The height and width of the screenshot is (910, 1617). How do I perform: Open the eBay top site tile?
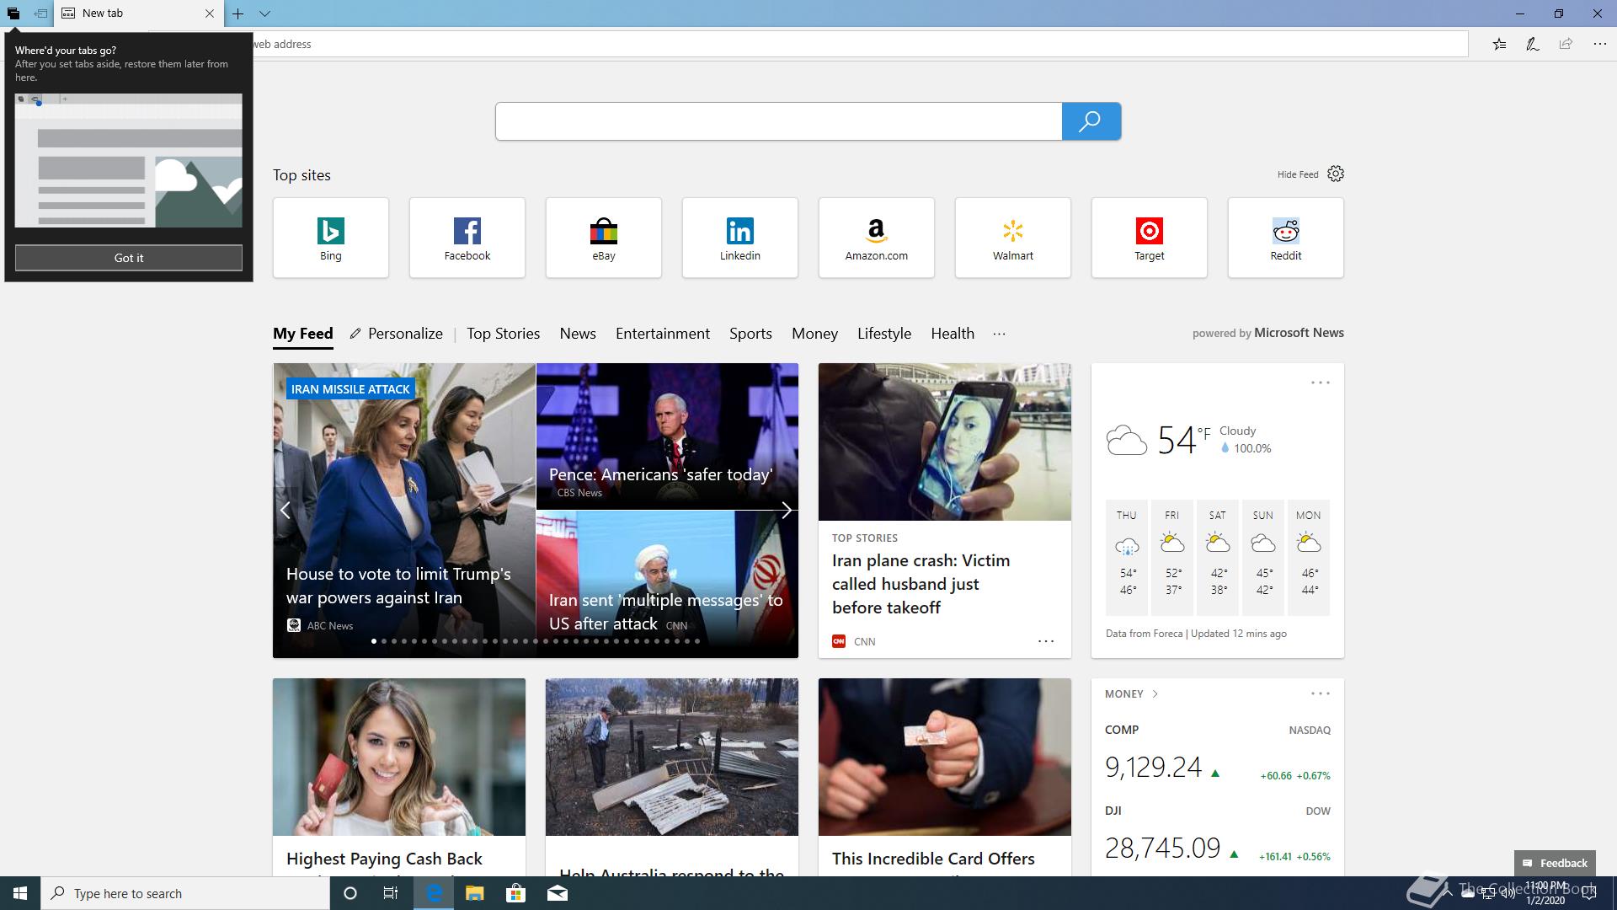pyautogui.click(x=604, y=238)
